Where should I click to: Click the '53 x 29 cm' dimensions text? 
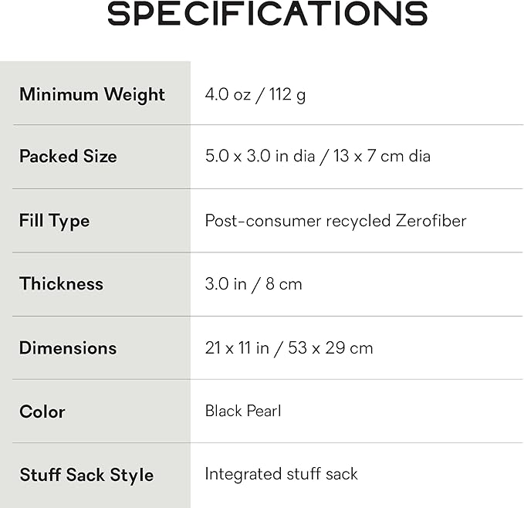point(330,348)
